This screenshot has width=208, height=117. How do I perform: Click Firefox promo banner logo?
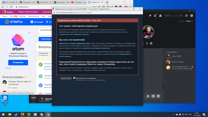tap(8, 12)
